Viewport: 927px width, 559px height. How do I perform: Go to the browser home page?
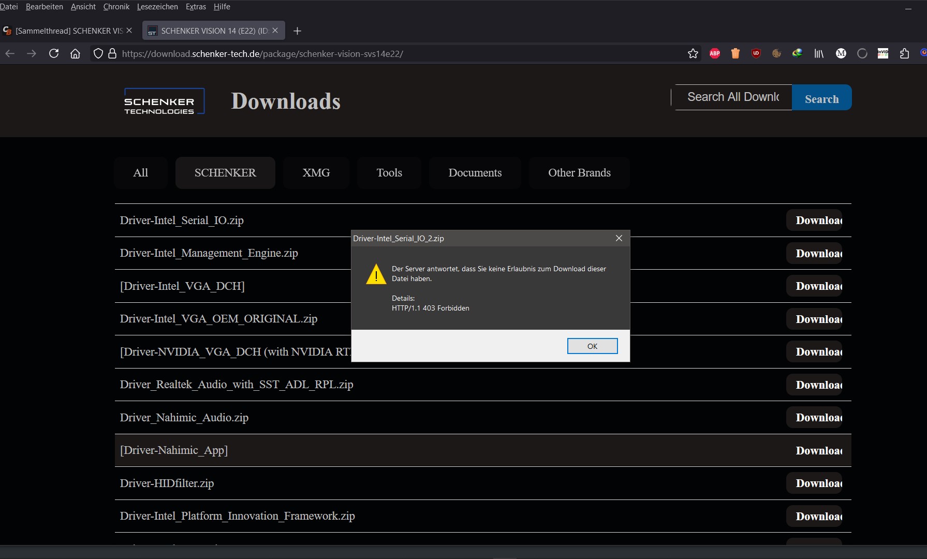click(x=76, y=53)
